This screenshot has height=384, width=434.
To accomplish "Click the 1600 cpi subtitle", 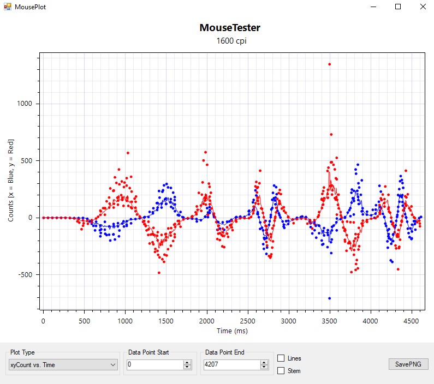I will click(x=231, y=41).
